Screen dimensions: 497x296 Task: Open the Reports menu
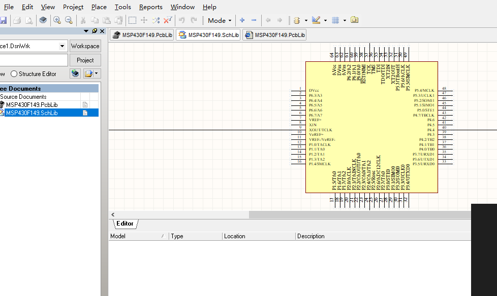coord(150,7)
